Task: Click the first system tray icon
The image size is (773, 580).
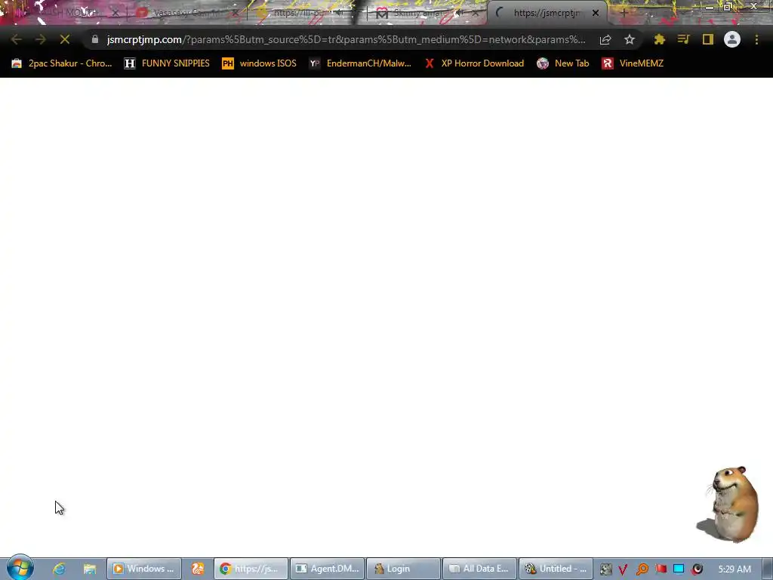Action: 606,569
